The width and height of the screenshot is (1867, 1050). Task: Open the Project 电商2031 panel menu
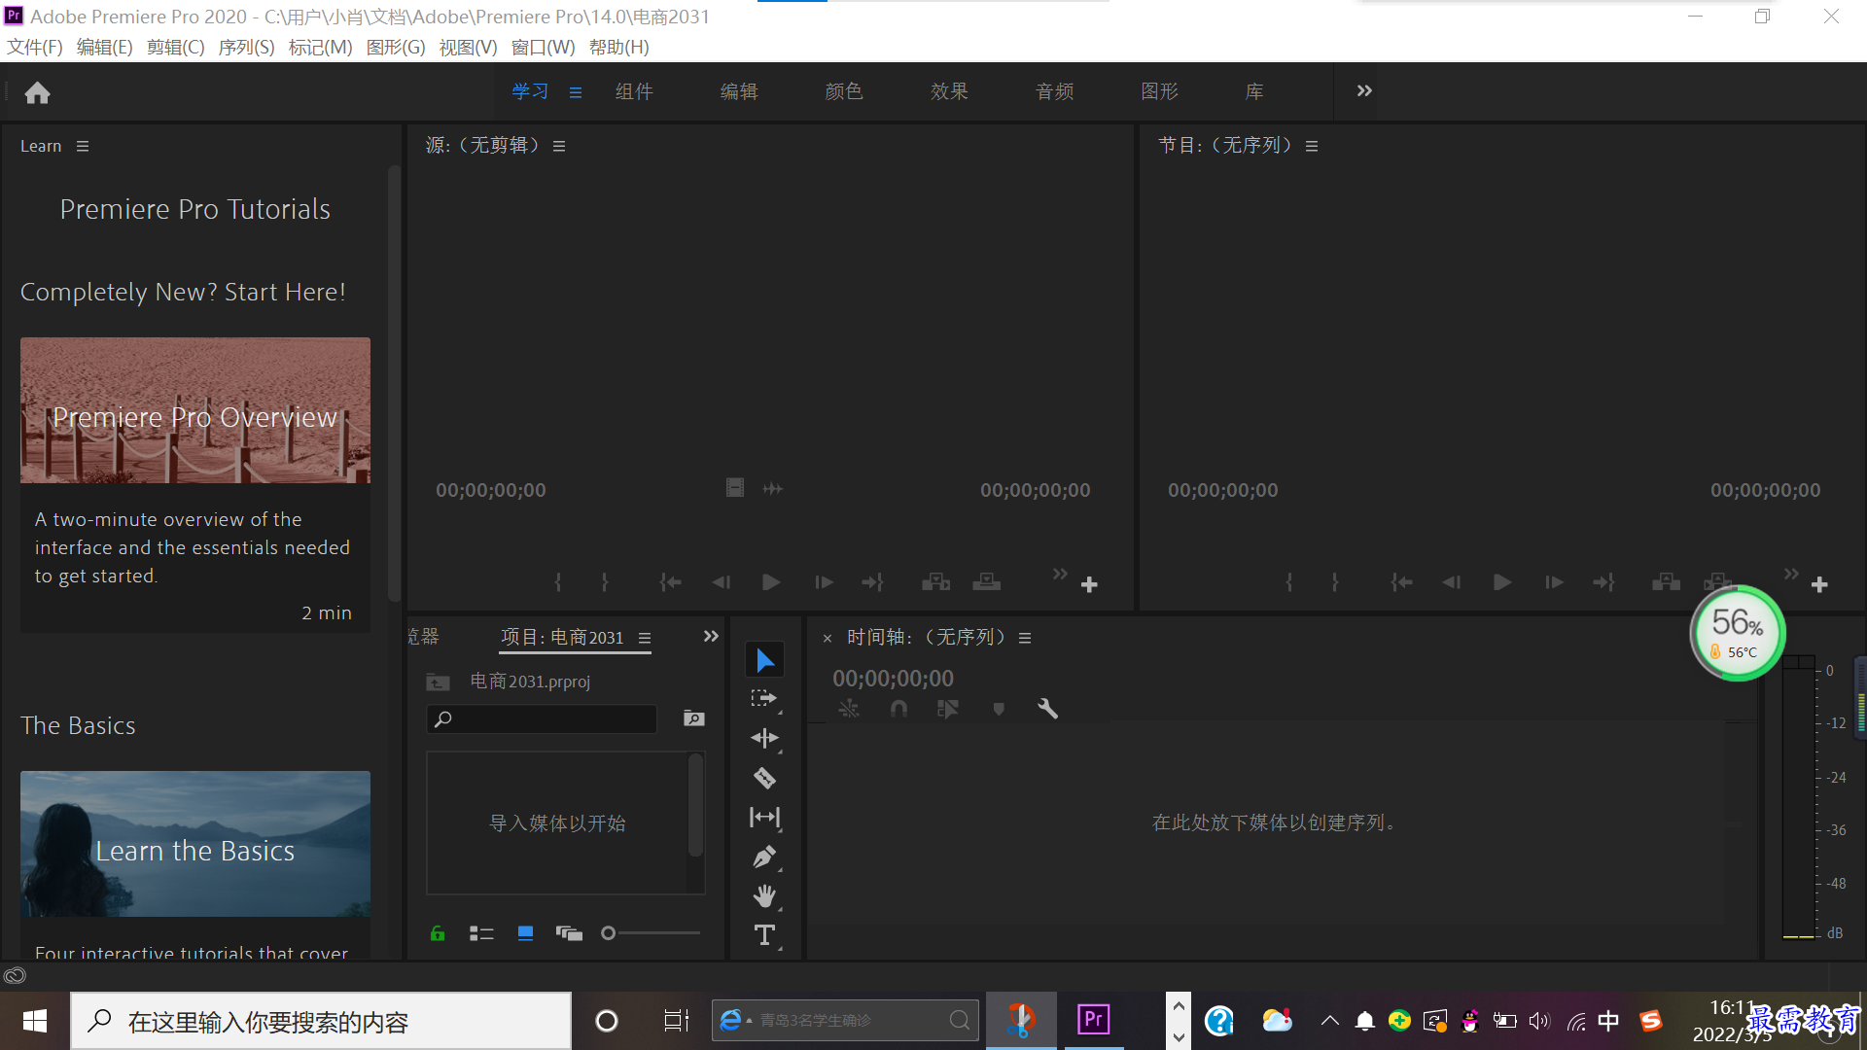click(x=645, y=638)
